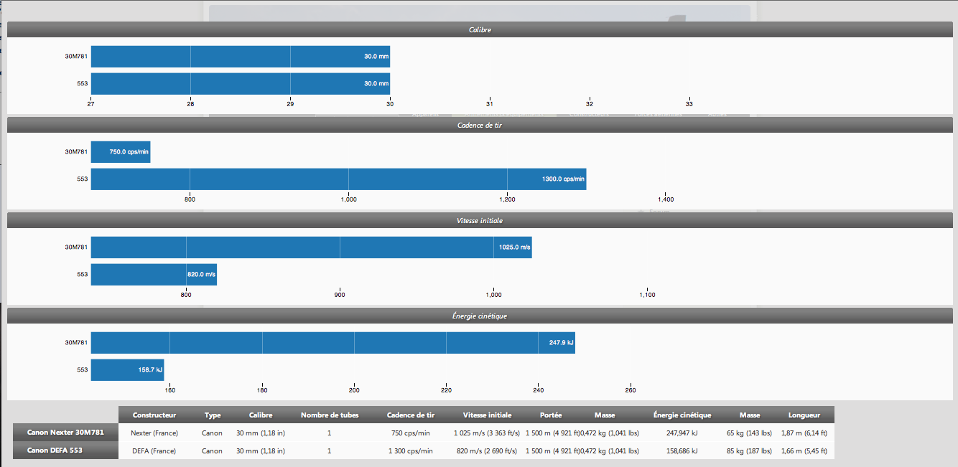Select the Canon Nexter 30M781 row header
Screen dimensions: 958x467
click(65, 433)
